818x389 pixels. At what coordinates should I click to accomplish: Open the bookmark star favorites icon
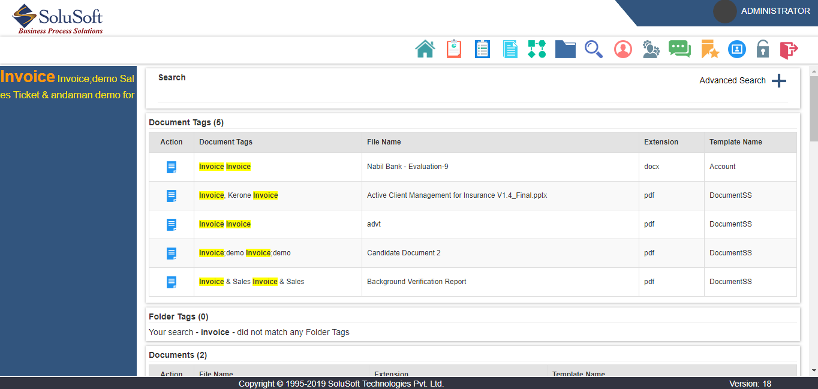coord(709,49)
